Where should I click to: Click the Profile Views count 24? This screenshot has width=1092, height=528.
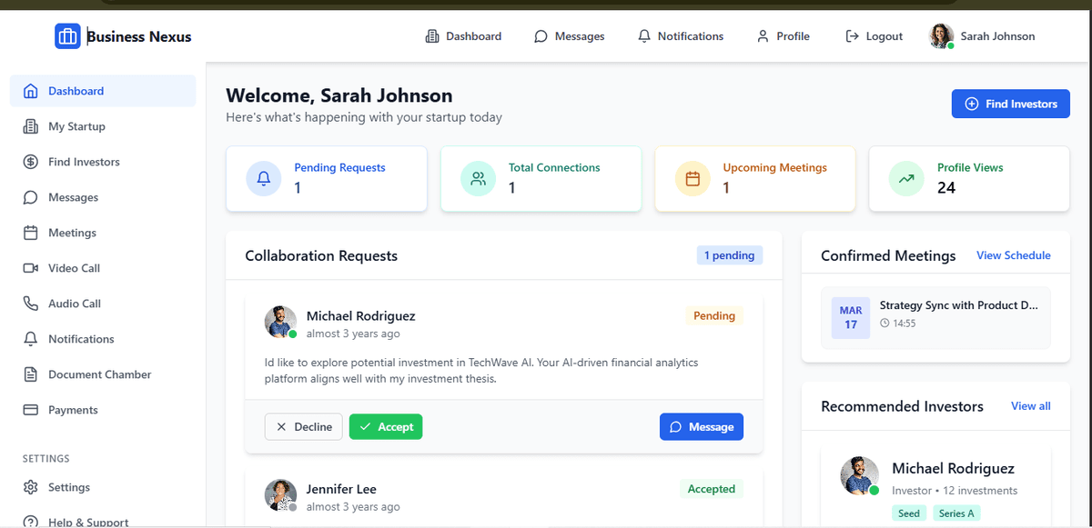click(x=946, y=188)
